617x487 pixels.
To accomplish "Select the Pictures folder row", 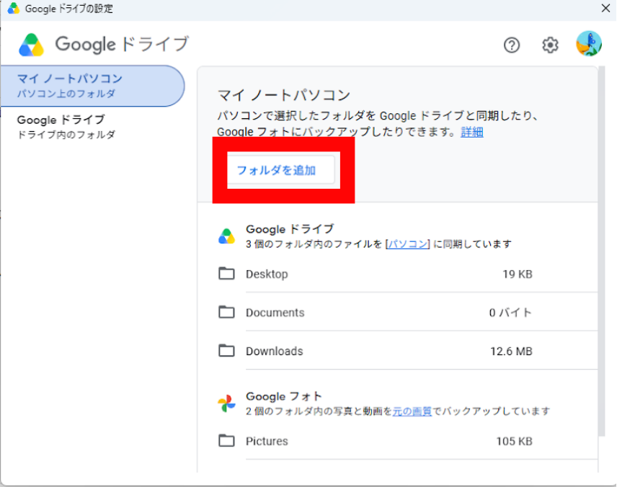I will (x=408, y=441).
